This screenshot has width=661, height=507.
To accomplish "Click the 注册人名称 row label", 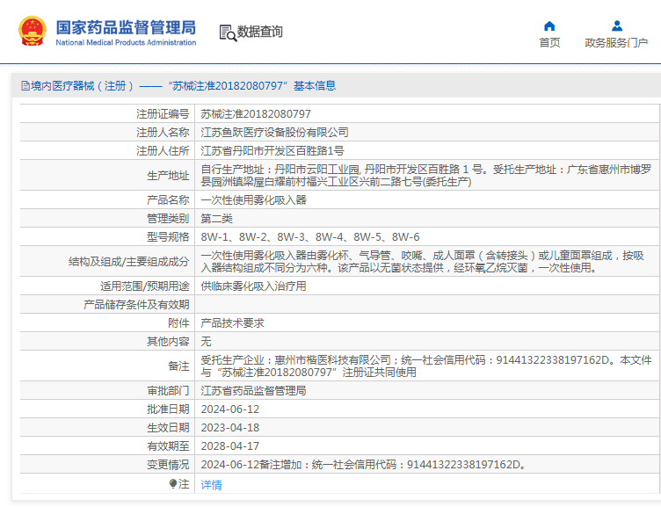I will [163, 133].
